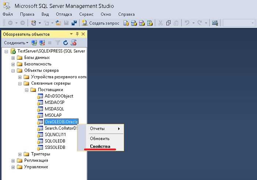Click the MSOLAP provider icon
The width and height of the screenshot is (257, 180).
tap(40, 115)
